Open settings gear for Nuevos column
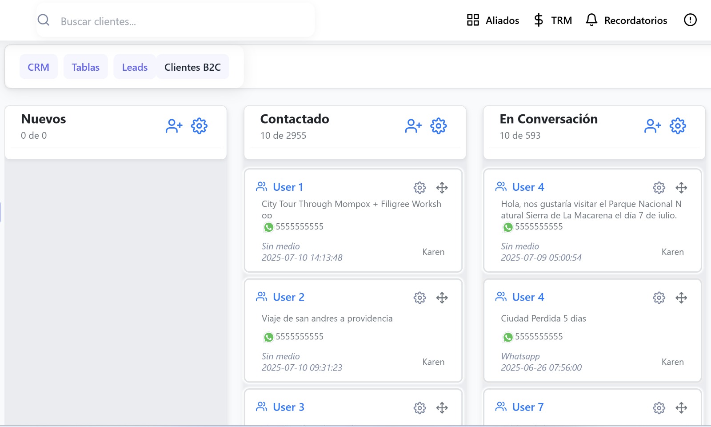Viewport: 711px width, 427px height. click(199, 126)
